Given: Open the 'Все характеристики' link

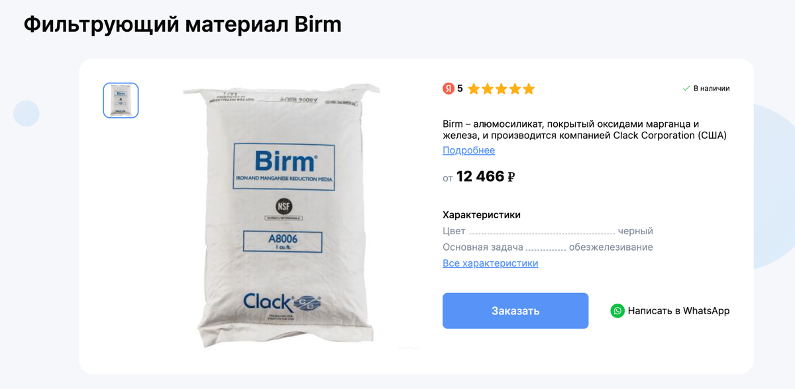Looking at the screenshot, I should click(490, 263).
